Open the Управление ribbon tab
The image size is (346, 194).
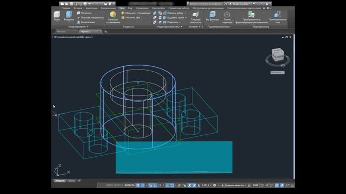142,8
